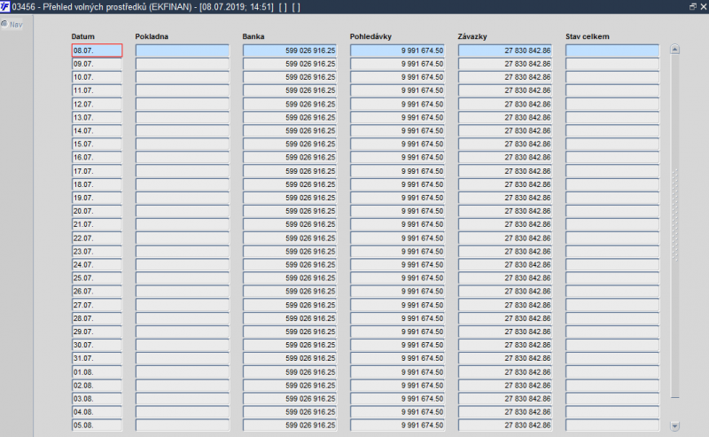Select the Datum field 22.07.

point(97,238)
